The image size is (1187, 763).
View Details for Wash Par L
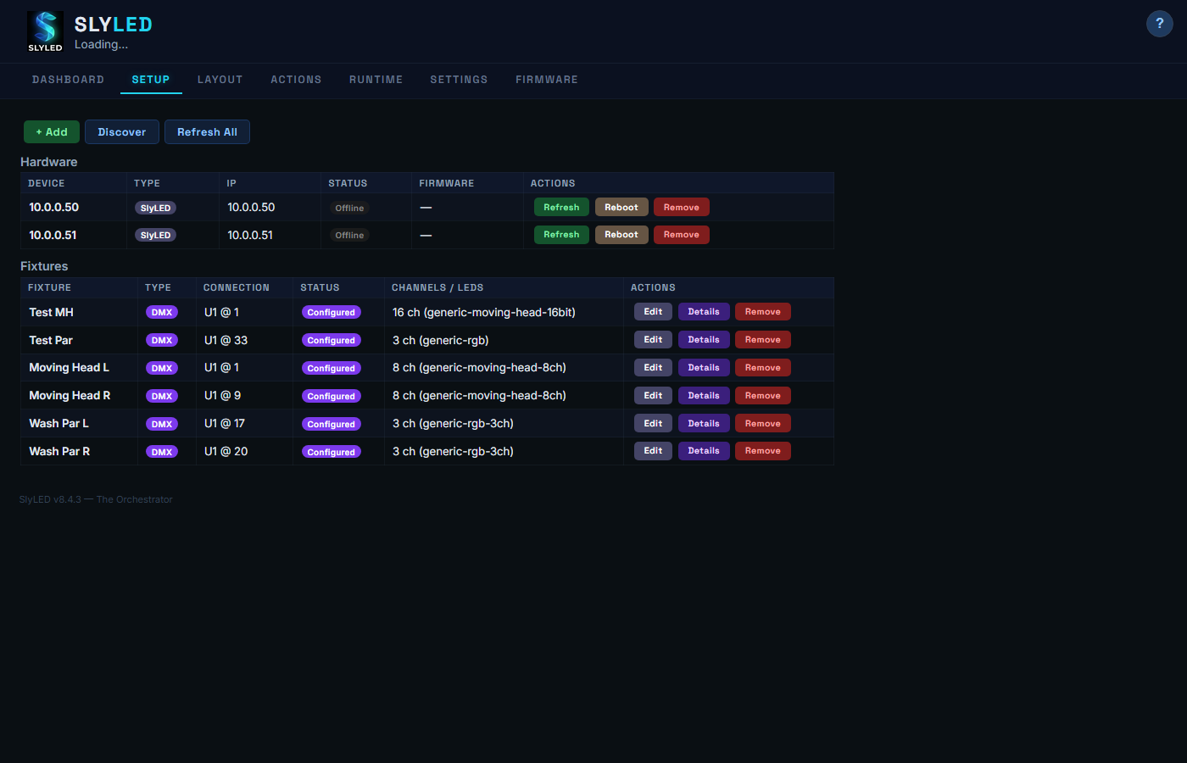(703, 424)
